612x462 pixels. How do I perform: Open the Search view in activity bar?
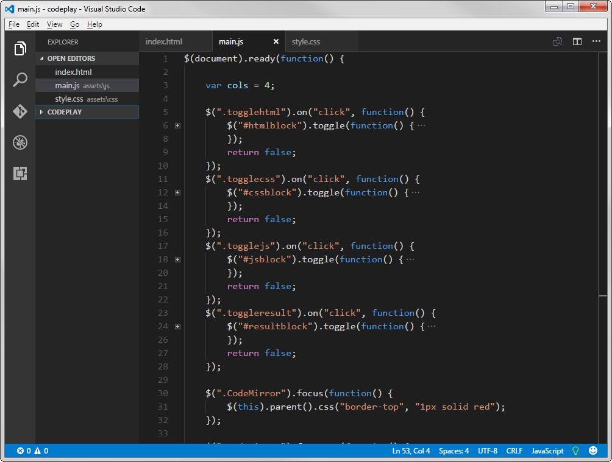[20, 80]
